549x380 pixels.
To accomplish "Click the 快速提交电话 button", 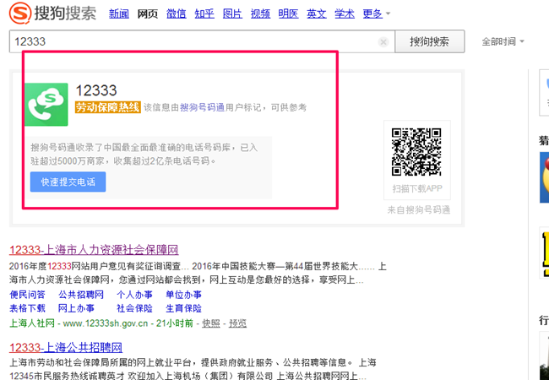I will (x=68, y=182).
